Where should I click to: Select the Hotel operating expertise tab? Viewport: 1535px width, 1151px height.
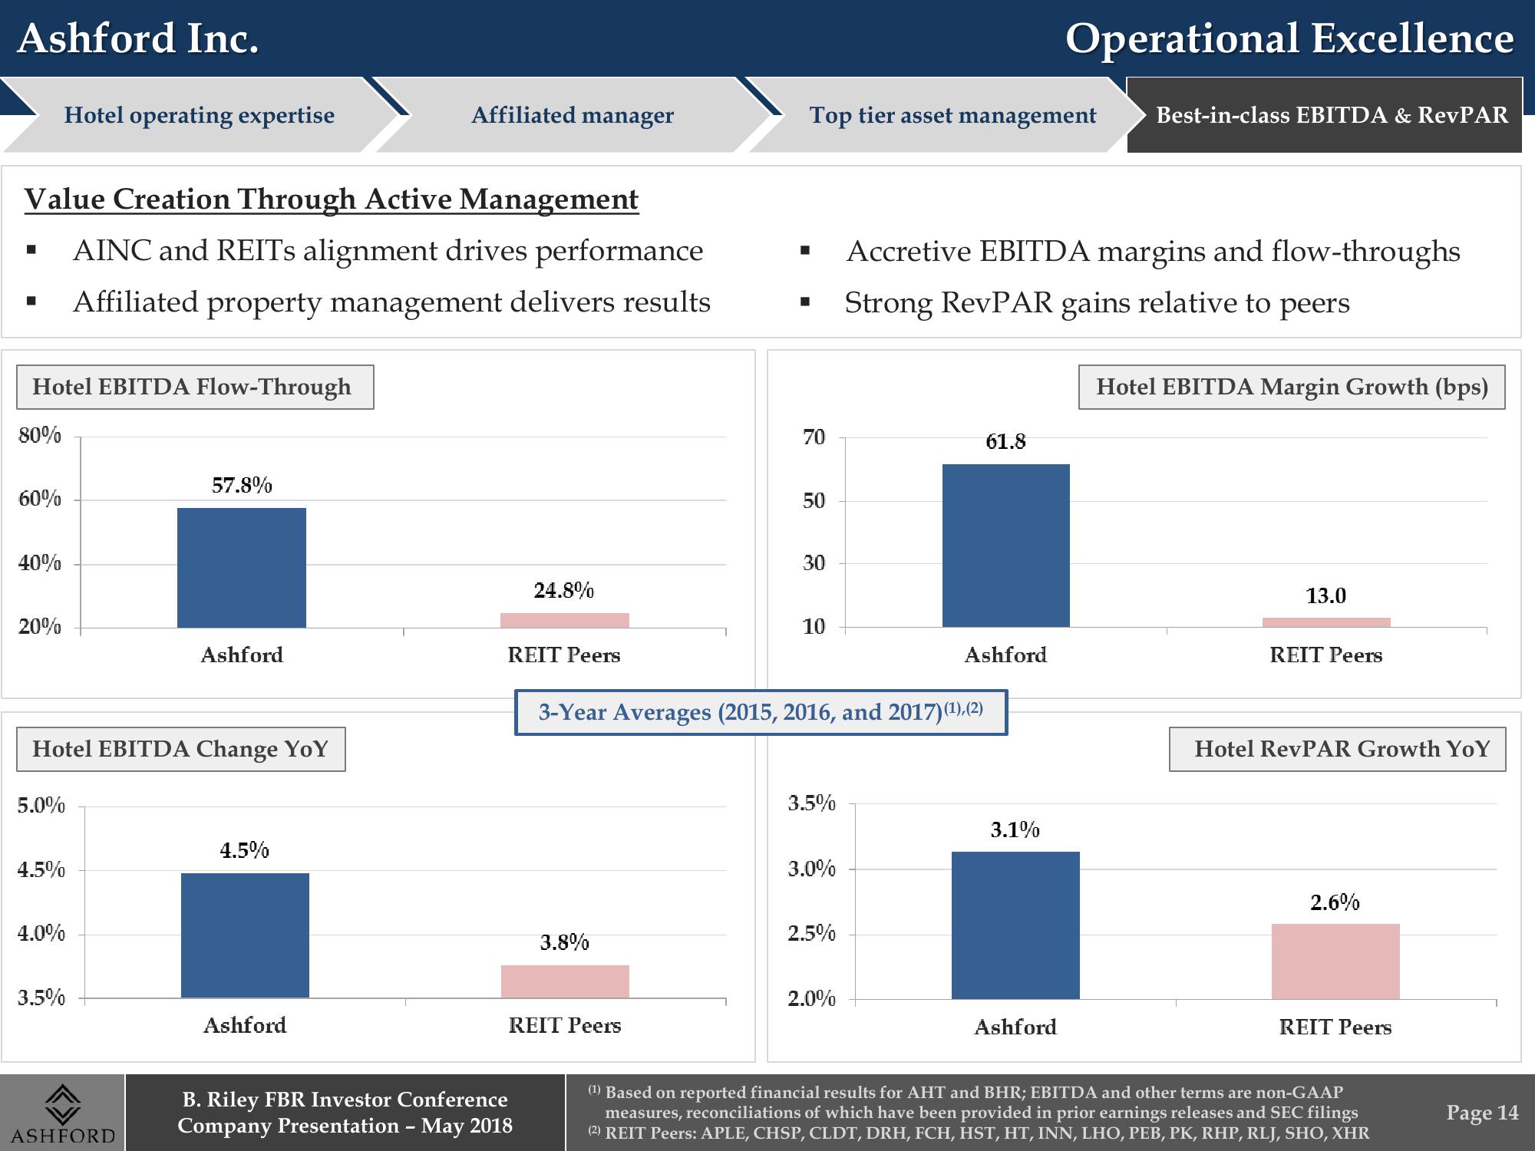pos(199,115)
